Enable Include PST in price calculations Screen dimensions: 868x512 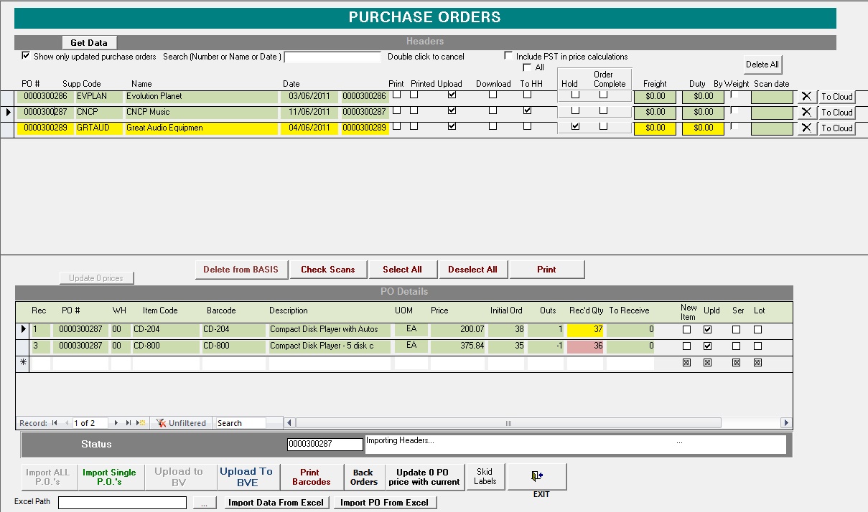[x=508, y=56]
